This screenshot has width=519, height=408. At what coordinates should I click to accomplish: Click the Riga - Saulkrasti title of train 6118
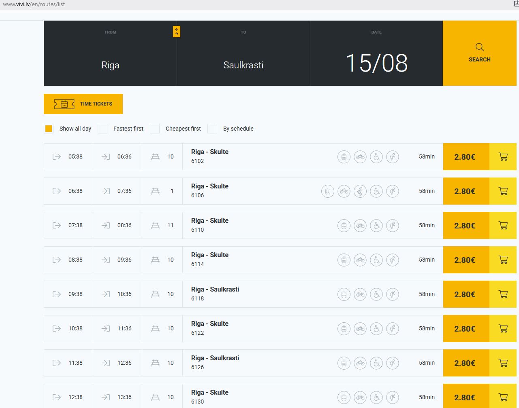[215, 290]
